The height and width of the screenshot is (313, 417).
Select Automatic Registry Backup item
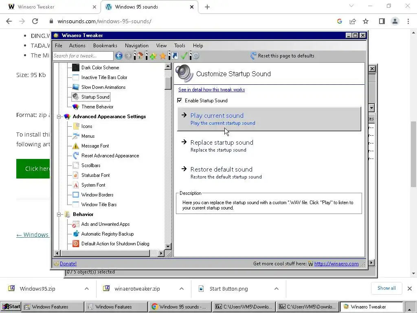coord(108,234)
